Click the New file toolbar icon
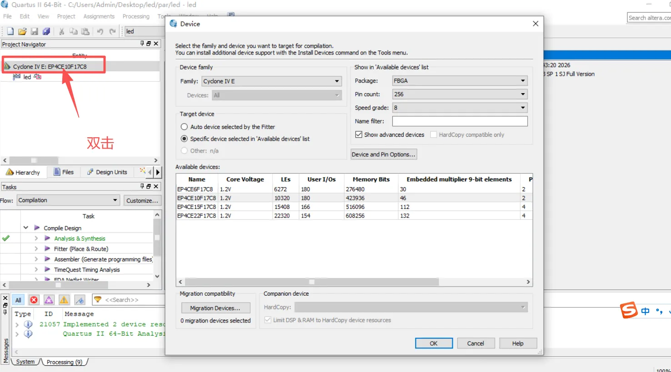This screenshot has width=671, height=372. click(x=10, y=31)
